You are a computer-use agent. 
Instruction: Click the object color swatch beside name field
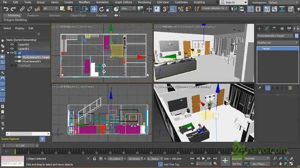pyautogui.click(x=297, y=35)
